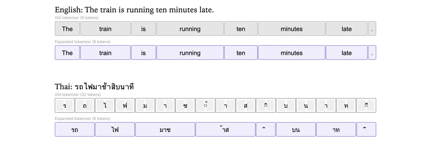Click the English sentence heading text
This screenshot has height=143, width=431.
click(x=134, y=10)
